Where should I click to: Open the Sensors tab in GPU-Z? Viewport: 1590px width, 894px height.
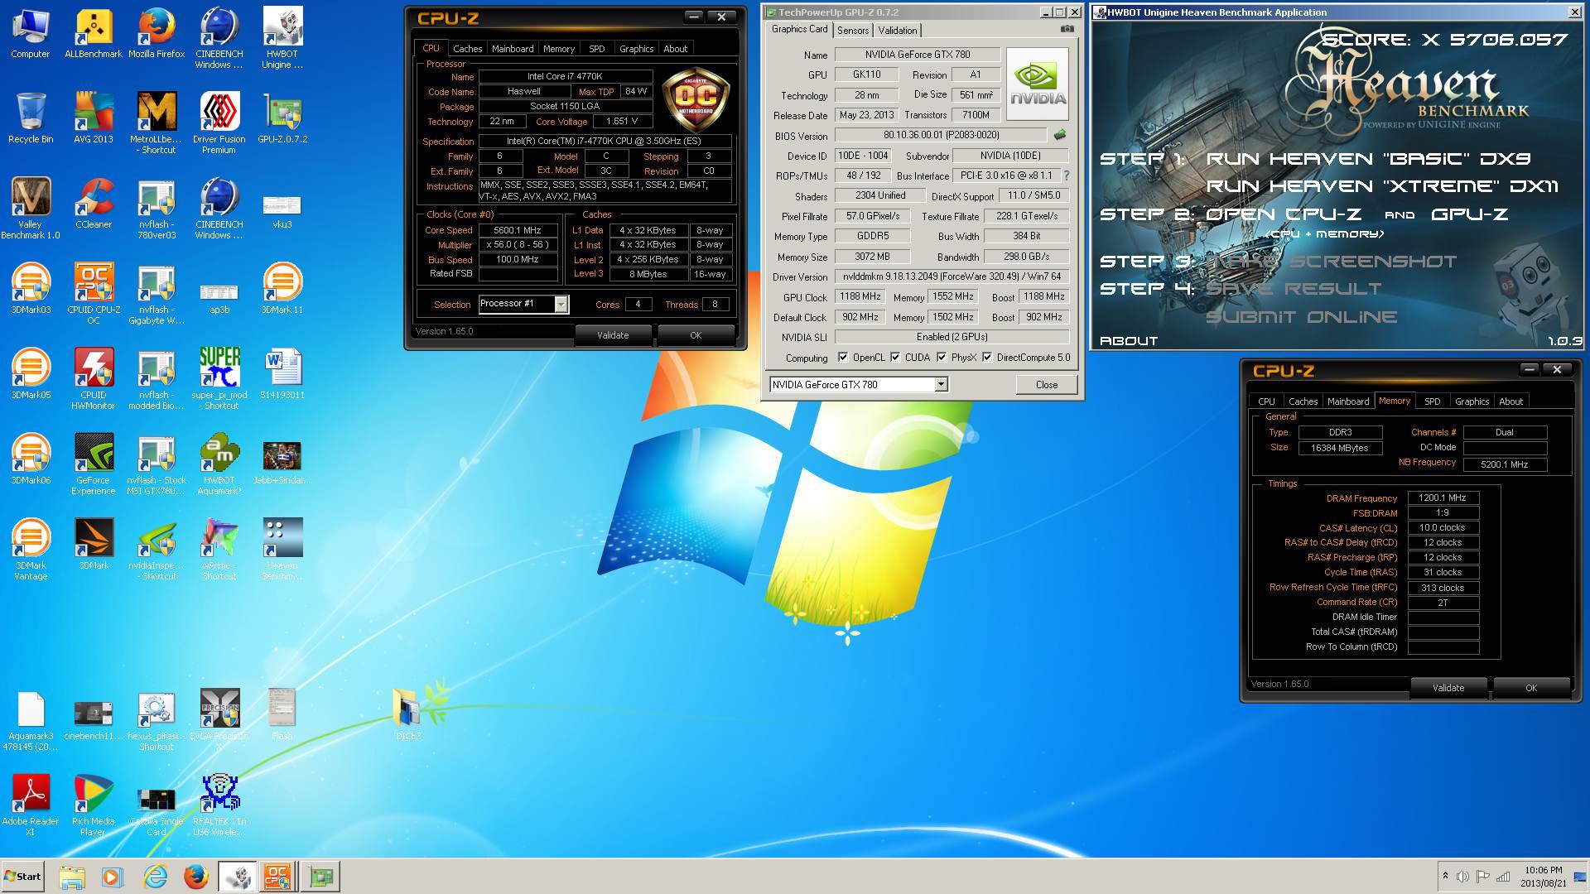click(853, 30)
